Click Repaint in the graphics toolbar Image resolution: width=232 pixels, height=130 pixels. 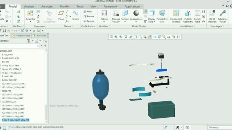pyautogui.click(x=125, y=37)
